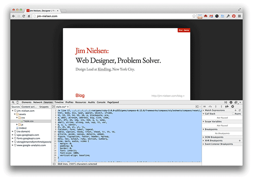Switch to the Timeline tab
The image size is (253, 180).
[x=59, y=102]
